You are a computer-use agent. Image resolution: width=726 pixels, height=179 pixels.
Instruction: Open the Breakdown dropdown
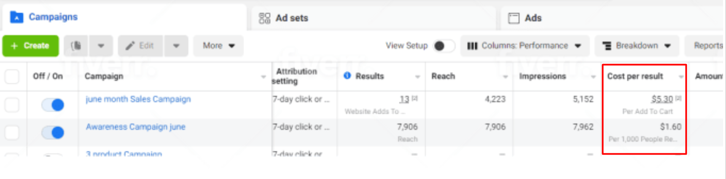click(637, 45)
